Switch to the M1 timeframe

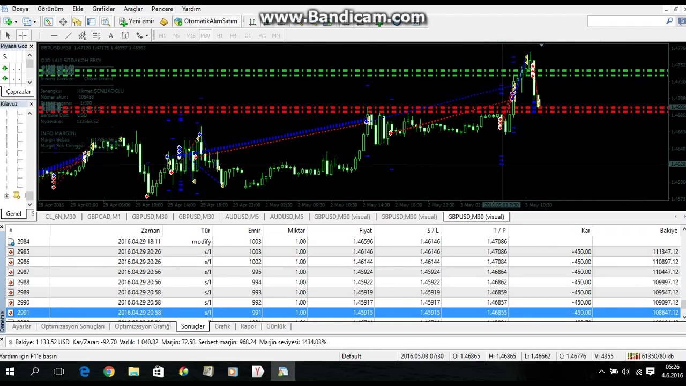click(x=162, y=35)
